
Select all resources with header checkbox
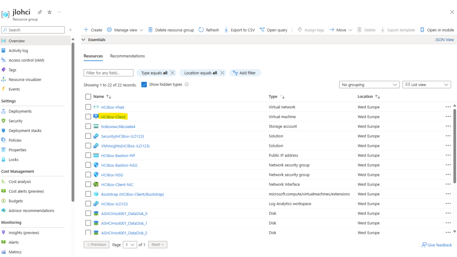(x=88, y=97)
